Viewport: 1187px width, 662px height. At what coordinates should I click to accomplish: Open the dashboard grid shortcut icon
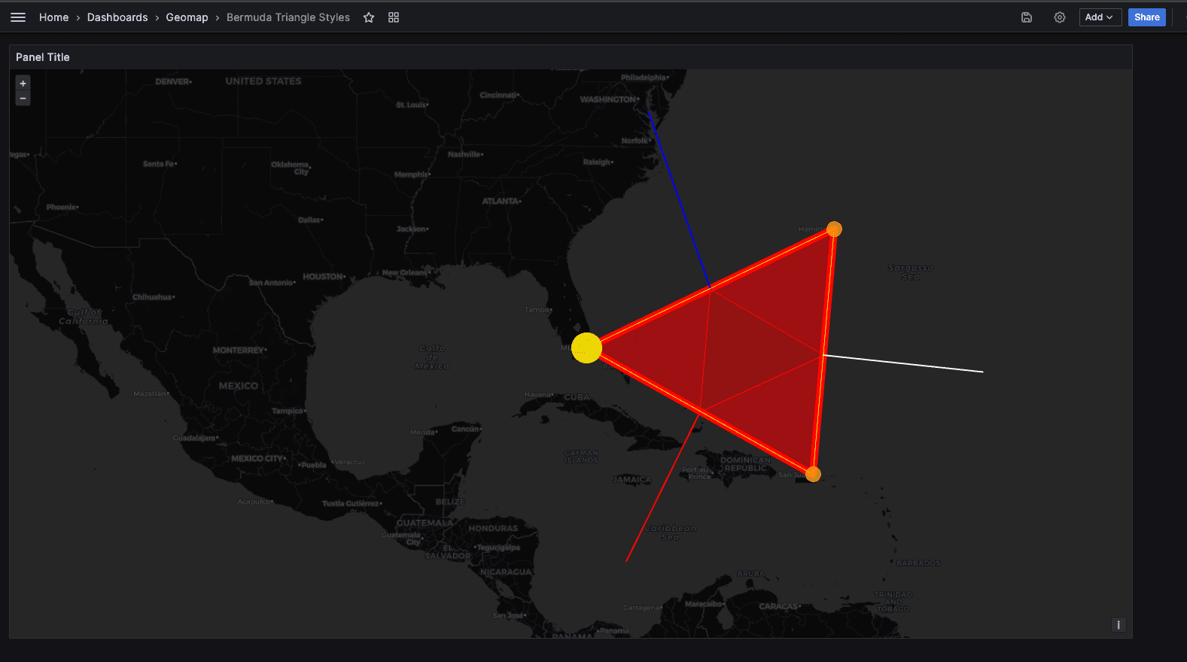[x=394, y=17]
